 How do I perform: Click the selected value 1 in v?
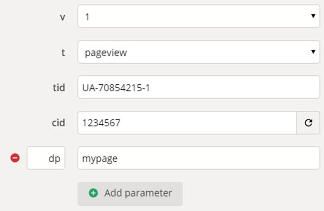point(87,16)
